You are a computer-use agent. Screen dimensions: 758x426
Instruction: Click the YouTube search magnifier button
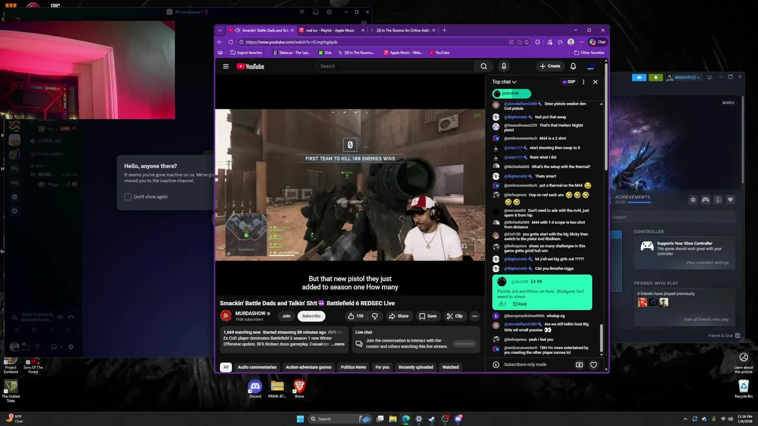click(484, 66)
